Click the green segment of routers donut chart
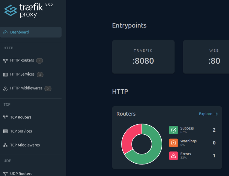 155,152
